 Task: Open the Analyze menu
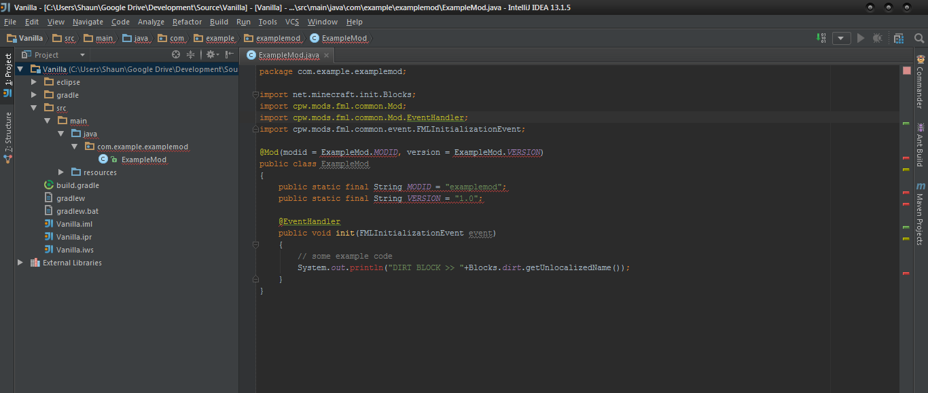pyautogui.click(x=151, y=22)
